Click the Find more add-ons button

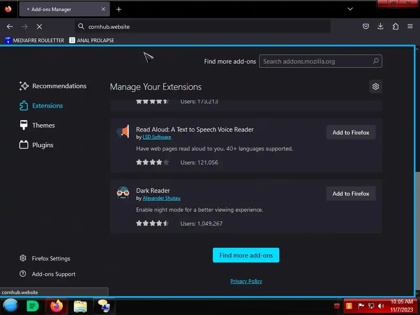pos(246,255)
